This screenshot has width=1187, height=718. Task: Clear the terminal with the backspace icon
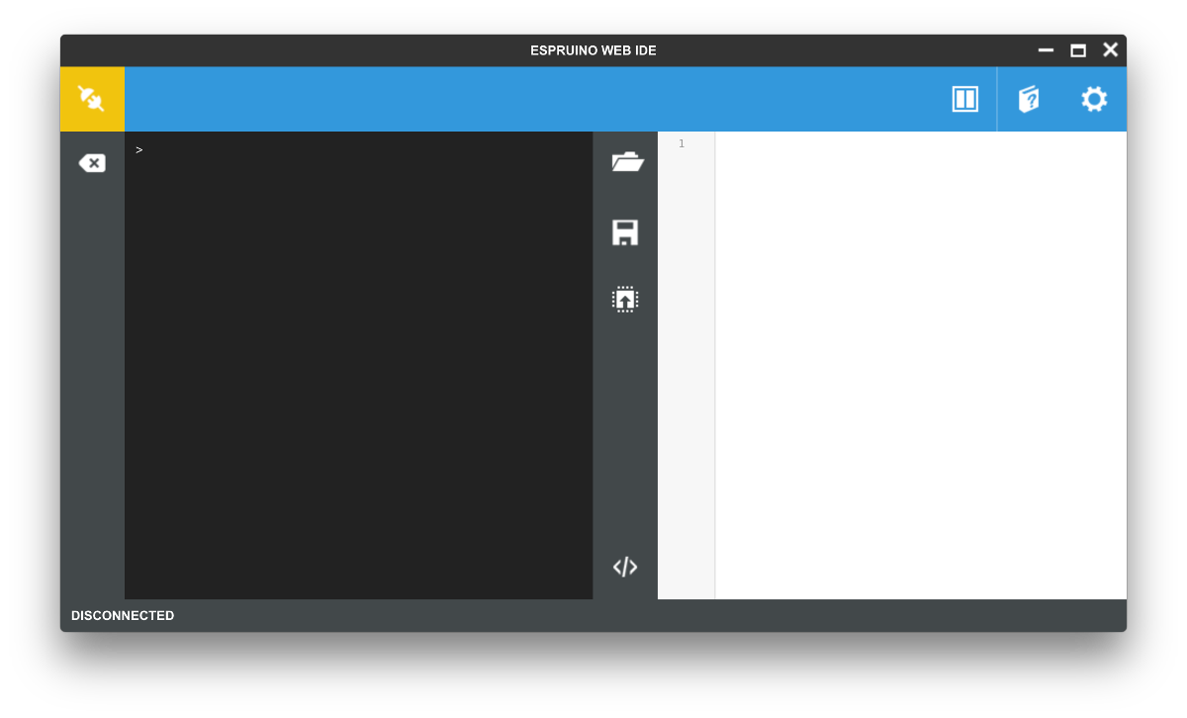coord(92,163)
